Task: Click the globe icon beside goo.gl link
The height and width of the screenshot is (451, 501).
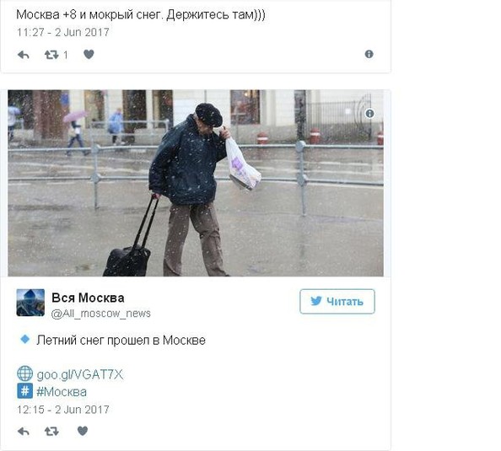Action: coord(25,373)
